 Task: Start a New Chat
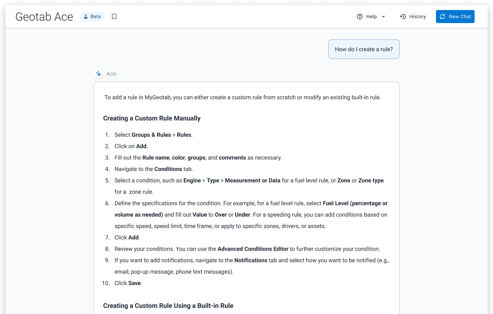point(455,16)
